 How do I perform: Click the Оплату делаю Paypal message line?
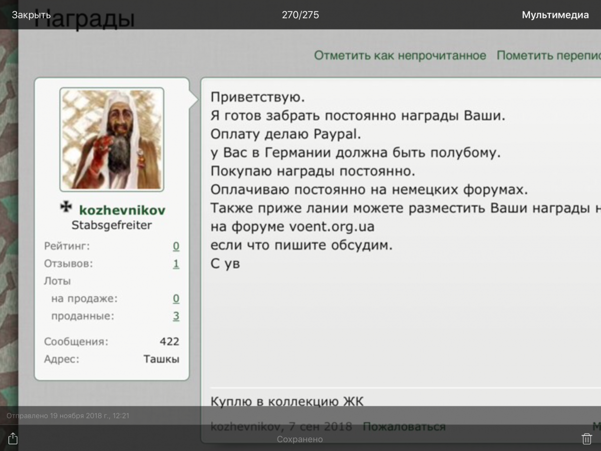click(286, 135)
